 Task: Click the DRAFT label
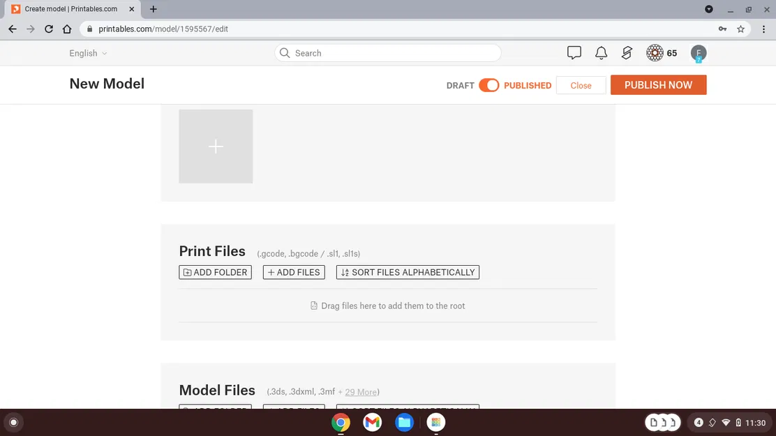(x=461, y=86)
